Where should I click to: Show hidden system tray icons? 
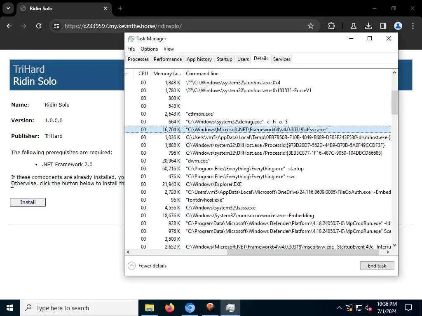pos(339,308)
